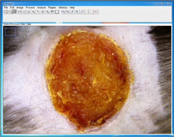Image resolution: width=174 pixels, height=137 pixels.
Task: Select the Freehand selection tool
Action: 19,12
